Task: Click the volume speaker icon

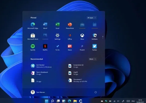Action: (x=118, y=101)
